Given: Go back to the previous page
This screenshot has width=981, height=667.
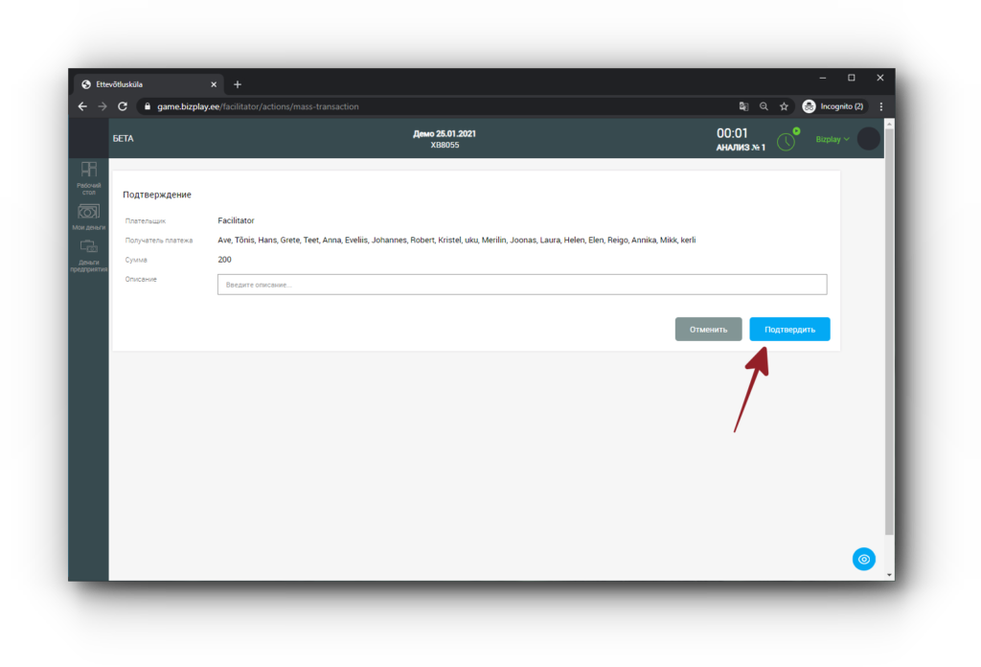Looking at the screenshot, I should pos(82,106).
